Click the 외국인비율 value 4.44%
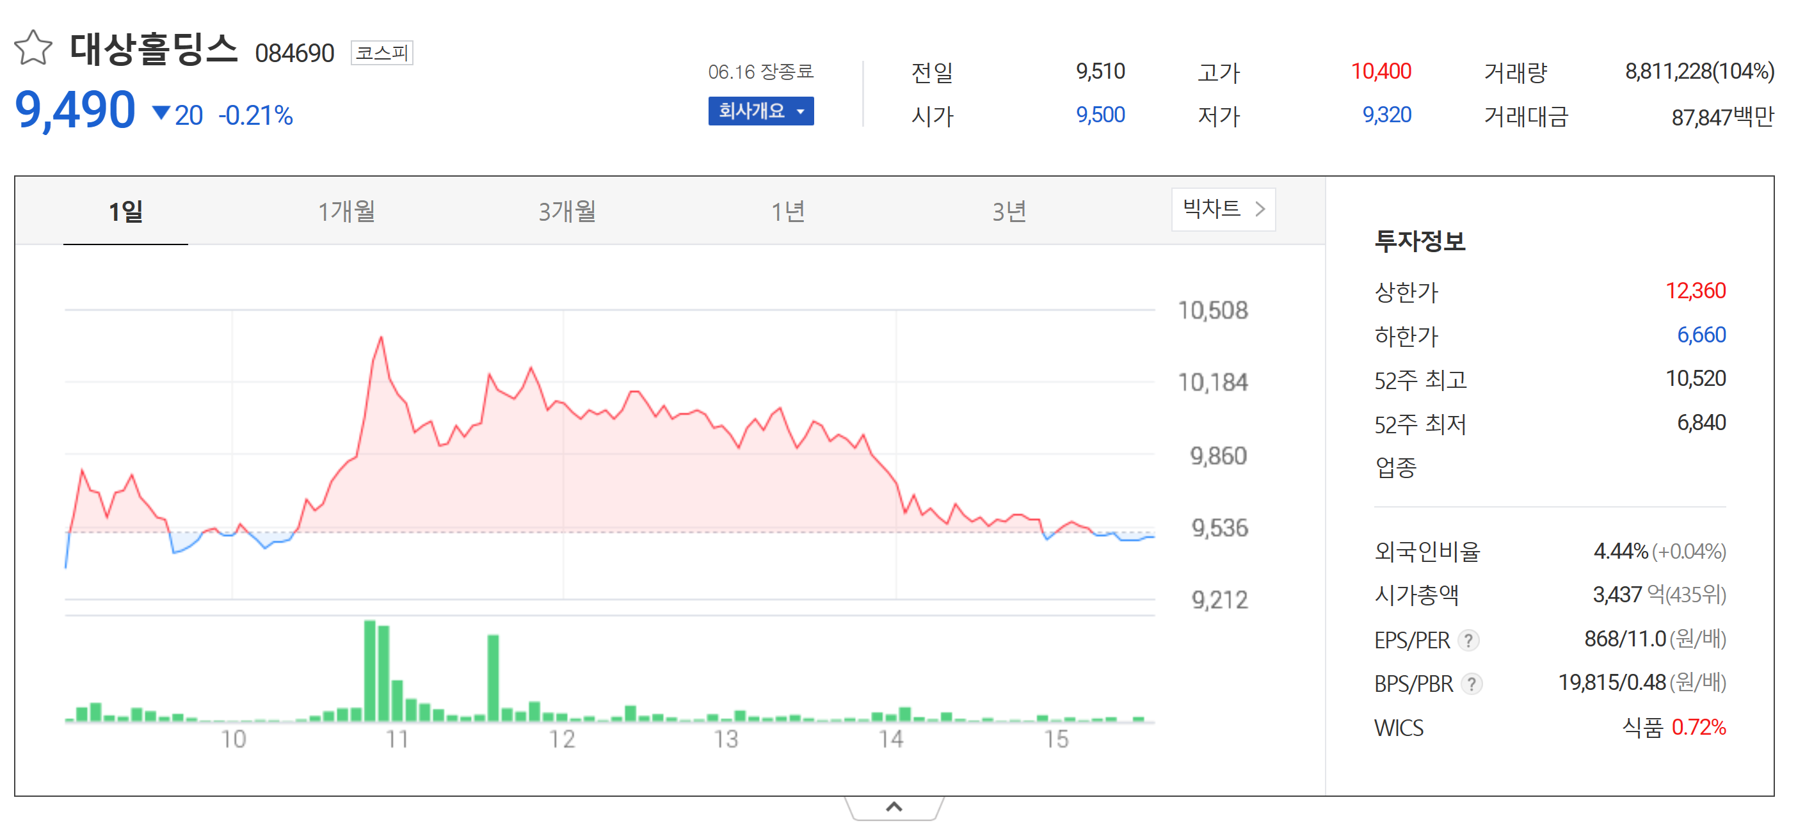 1620,551
